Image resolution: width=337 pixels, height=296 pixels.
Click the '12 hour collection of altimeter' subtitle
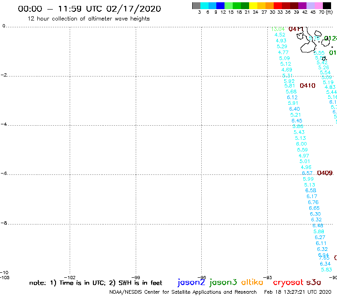(x=88, y=19)
